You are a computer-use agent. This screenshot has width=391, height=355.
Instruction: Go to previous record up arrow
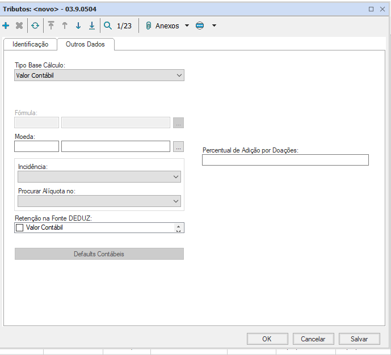[65, 26]
